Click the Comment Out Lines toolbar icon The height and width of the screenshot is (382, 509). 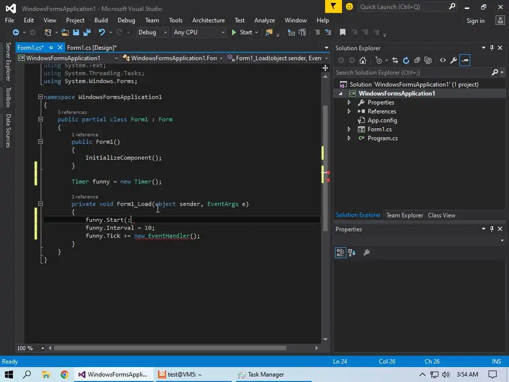(x=317, y=32)
